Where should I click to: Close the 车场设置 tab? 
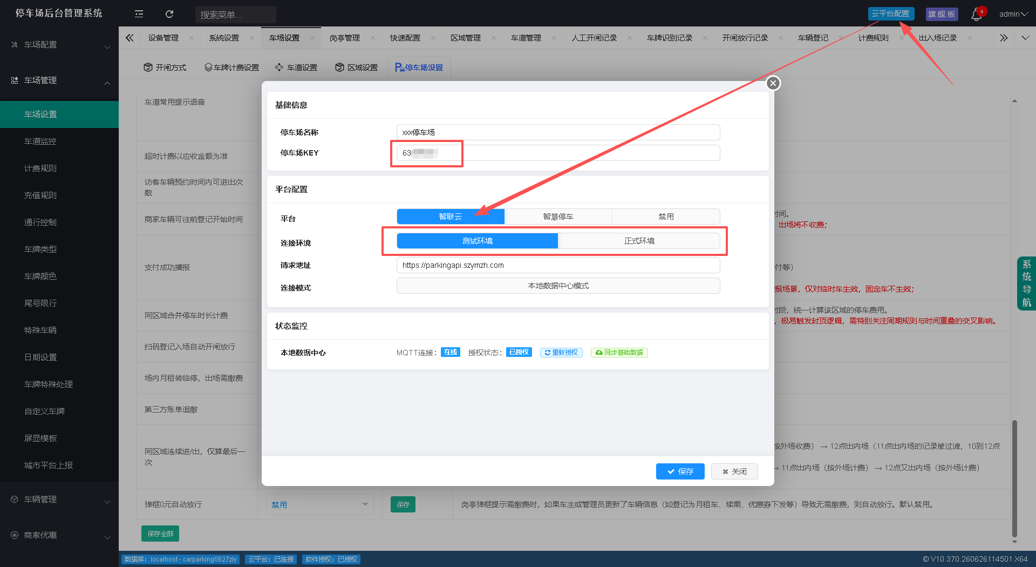pyautogui.click(x=312, y=38)
